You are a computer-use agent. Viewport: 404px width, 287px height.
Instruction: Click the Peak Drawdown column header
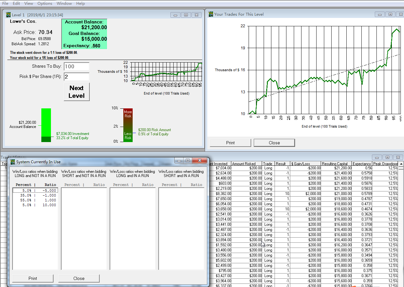tap(385, 164)
